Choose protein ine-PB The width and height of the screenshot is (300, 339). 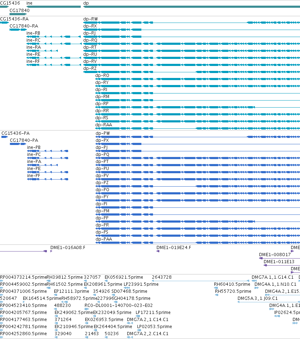(x=34, y=147)
